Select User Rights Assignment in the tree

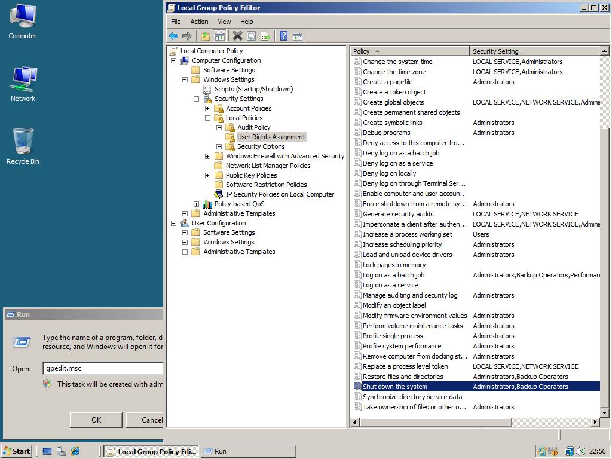(x=271, y=137)
